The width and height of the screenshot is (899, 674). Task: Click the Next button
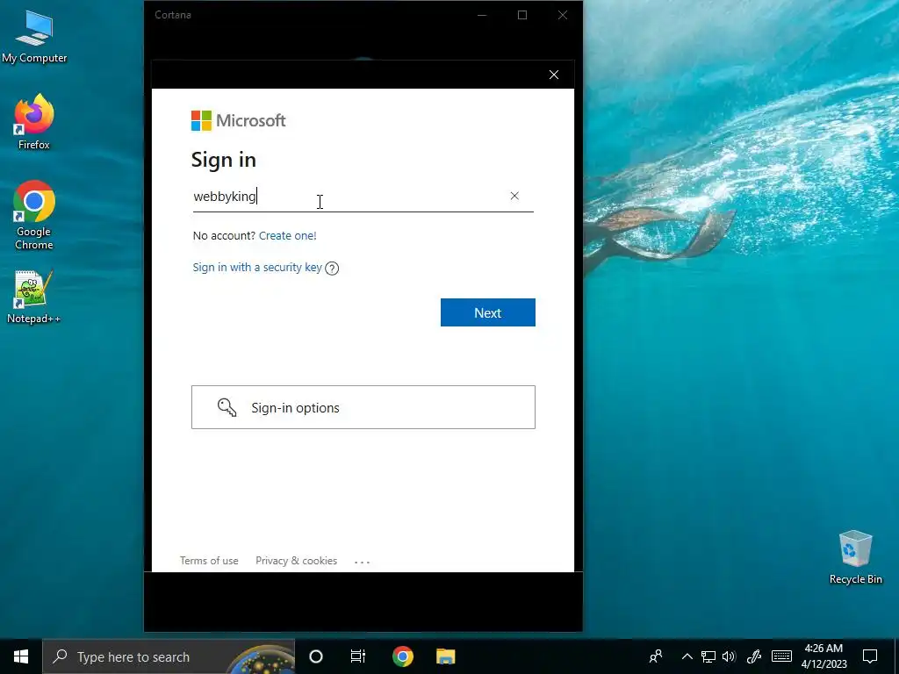click(488, 312)
